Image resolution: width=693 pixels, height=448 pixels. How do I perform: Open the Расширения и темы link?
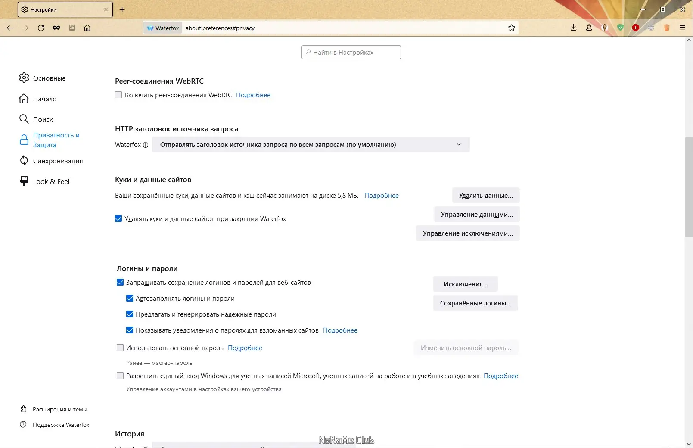(x=60, y=409)
